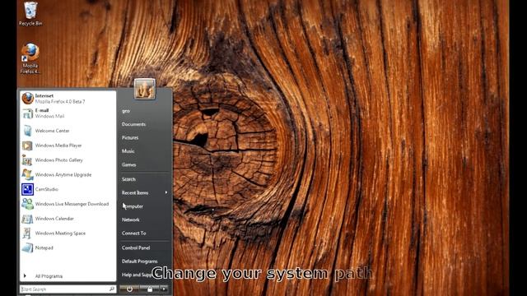Launch Windows Media Player icon

(27, 146)
